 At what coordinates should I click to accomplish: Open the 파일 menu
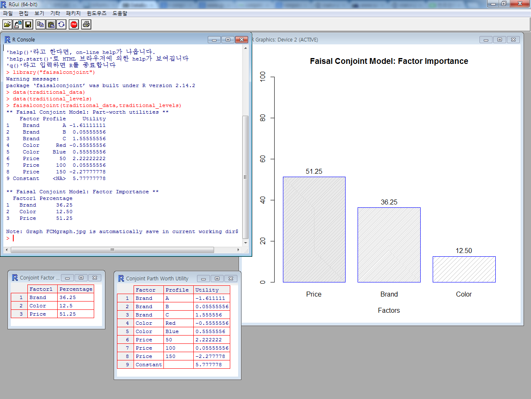click(x=7, y=13)
